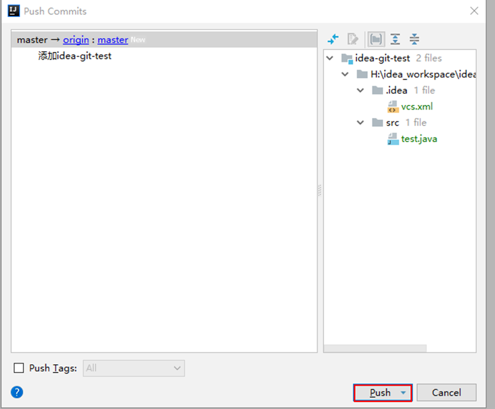
Task: Select the H:\idea_workspace path row
Action: click(400, 74)
